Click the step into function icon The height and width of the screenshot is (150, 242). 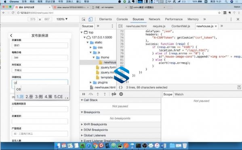point(98,94)
